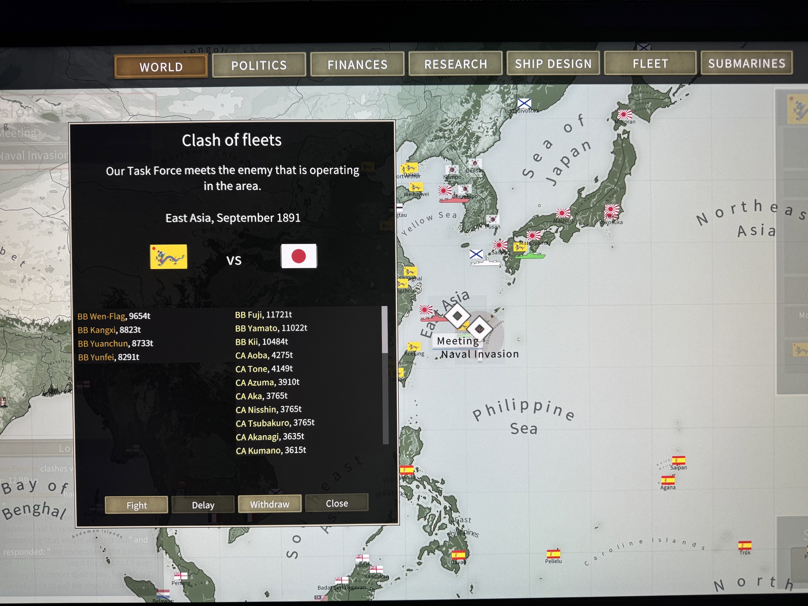Open the WORLD tab
This screenshot has height=606, width=808.
pos(161,67)
